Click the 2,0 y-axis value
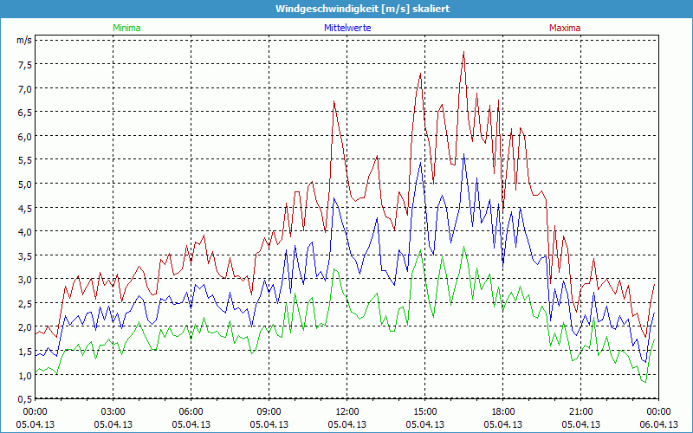 click(x=25, y=327)
